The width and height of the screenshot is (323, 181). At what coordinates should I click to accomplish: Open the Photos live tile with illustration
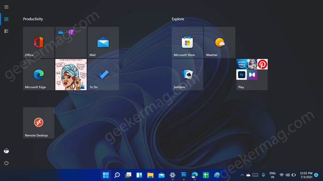pos(71,74)
